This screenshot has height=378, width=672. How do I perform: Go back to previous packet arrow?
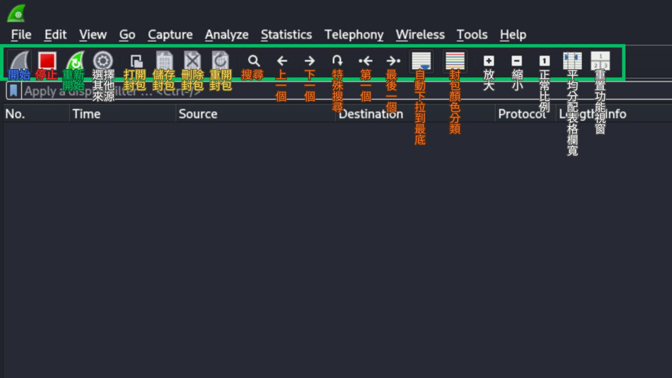(x=282, y=61)
